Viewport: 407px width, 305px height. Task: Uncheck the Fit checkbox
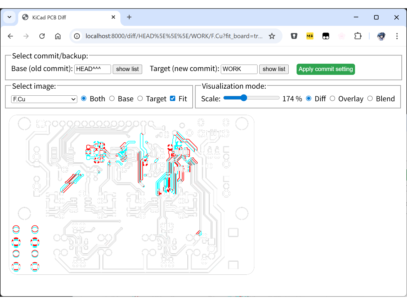point(173,99)
